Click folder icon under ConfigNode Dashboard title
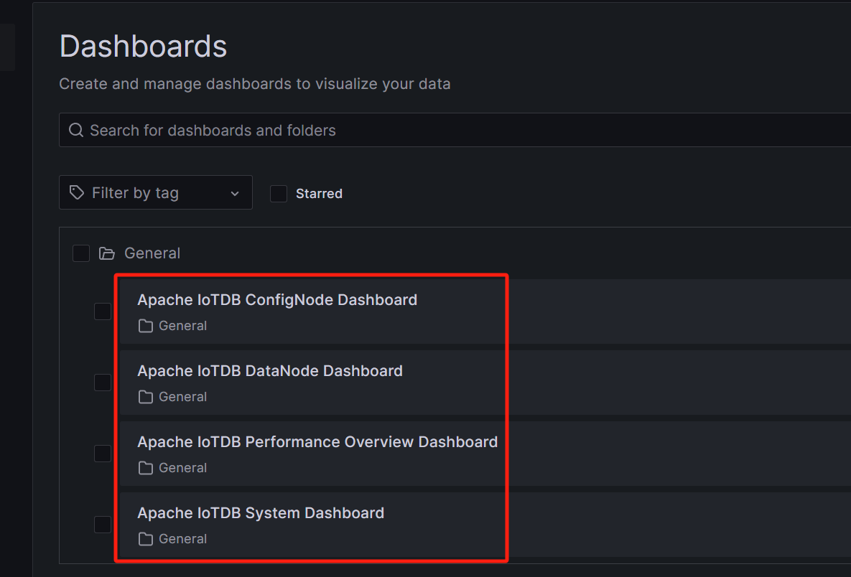The width and height of the screenshot is (851, 577). (146, 326)
